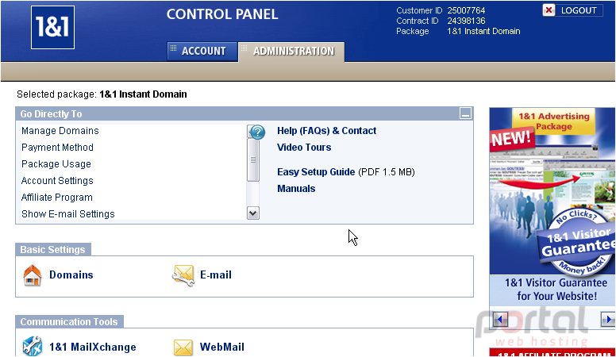This screenshot has width=616, height=357.
Task: Click previous arrow on ad banner
Action: [x=500, y=319]
